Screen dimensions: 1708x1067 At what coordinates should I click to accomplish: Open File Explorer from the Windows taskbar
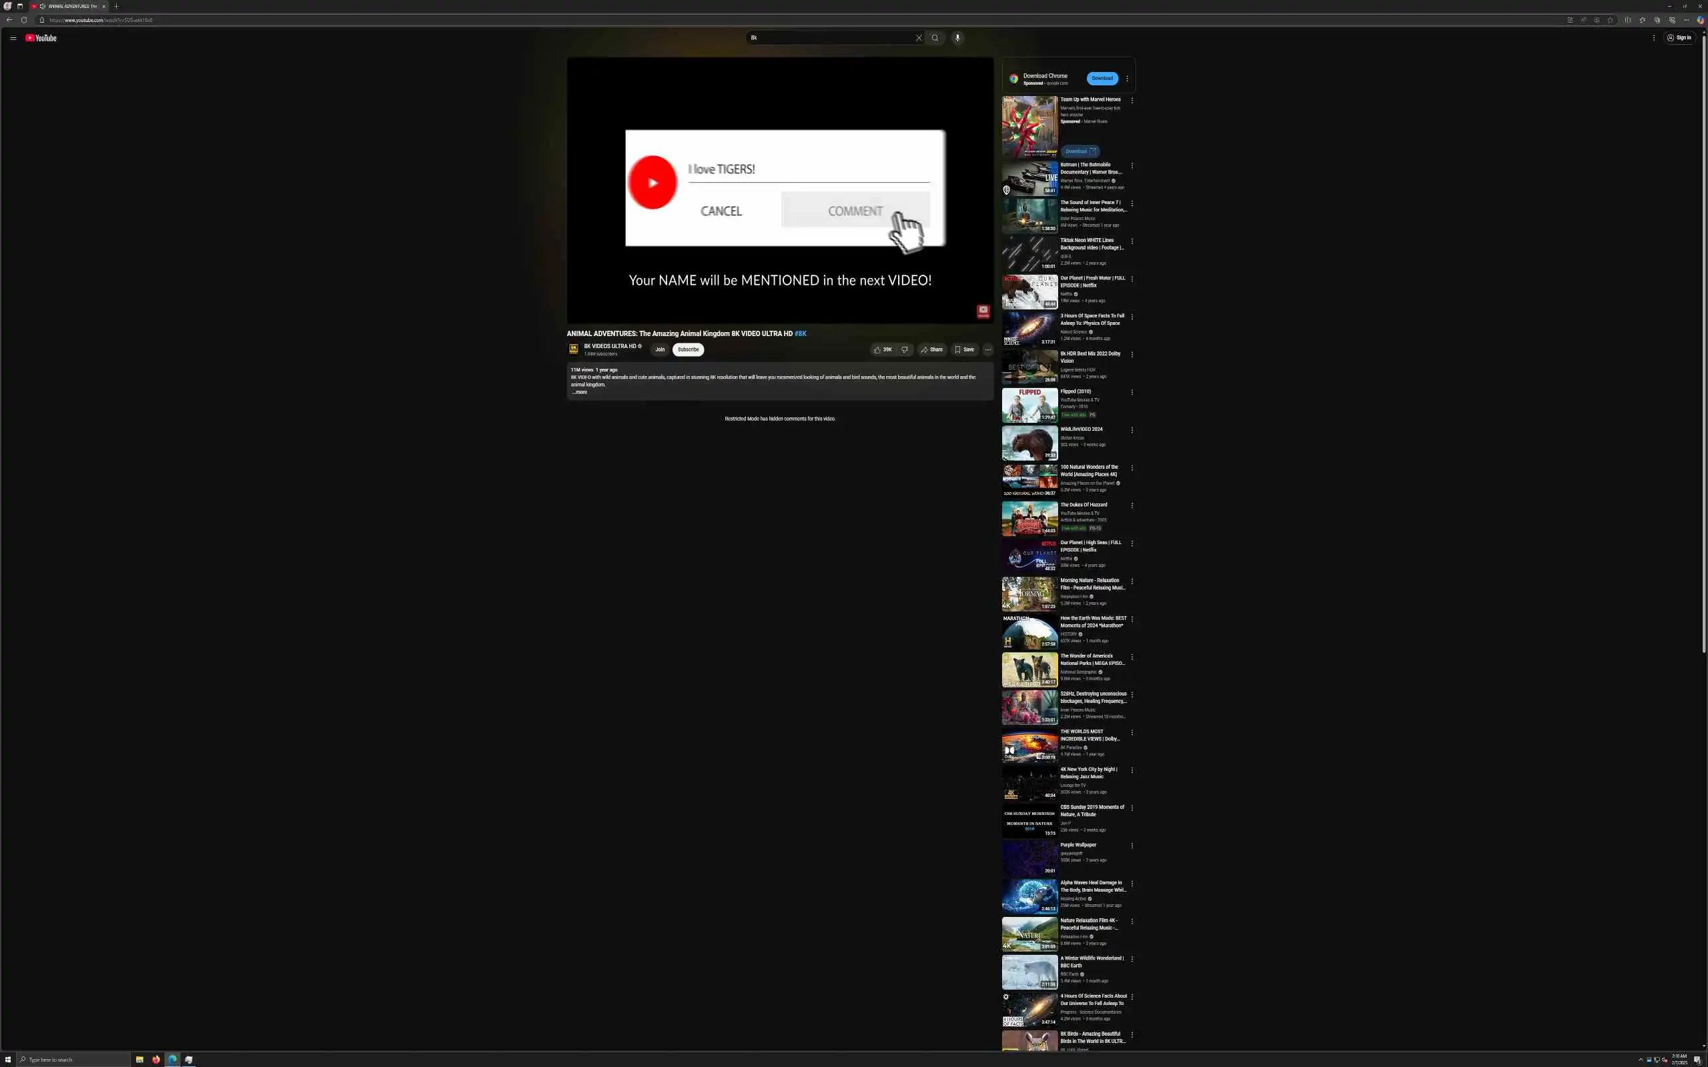point(139,1059)
